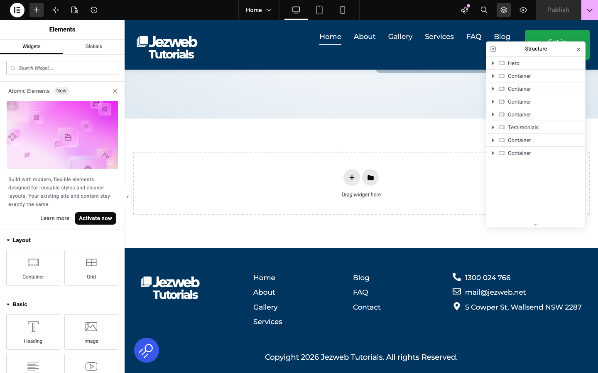This screenshot has height=373, width=598.
Task: Click the blue floating assistant circle button
Action: (x=147, y=350)
